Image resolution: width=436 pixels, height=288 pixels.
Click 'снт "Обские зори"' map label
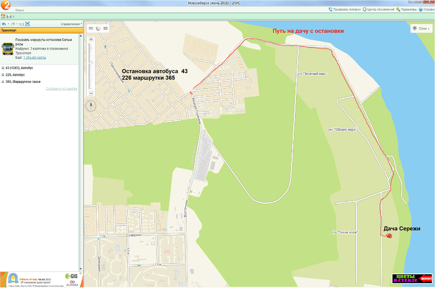pyautogui.click(x=342, y=130)
